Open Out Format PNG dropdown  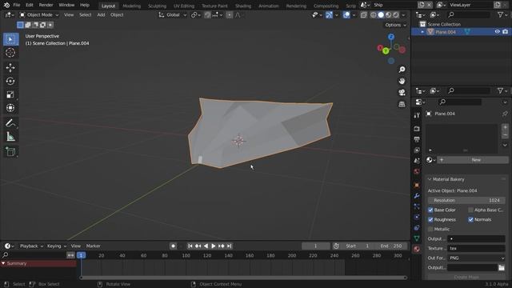point(476,258)
